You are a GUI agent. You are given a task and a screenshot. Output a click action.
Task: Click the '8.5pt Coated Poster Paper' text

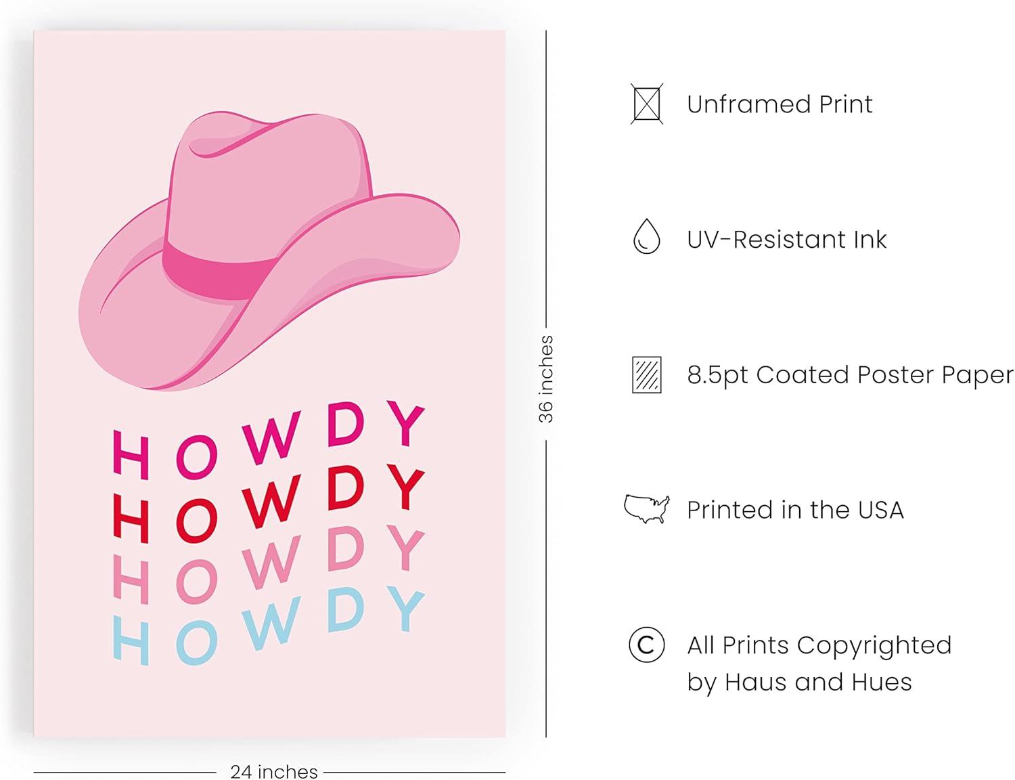[850, 375]
